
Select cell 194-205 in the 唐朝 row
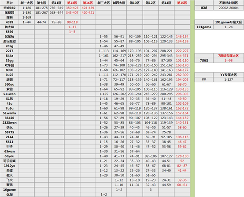pos(182,80)
